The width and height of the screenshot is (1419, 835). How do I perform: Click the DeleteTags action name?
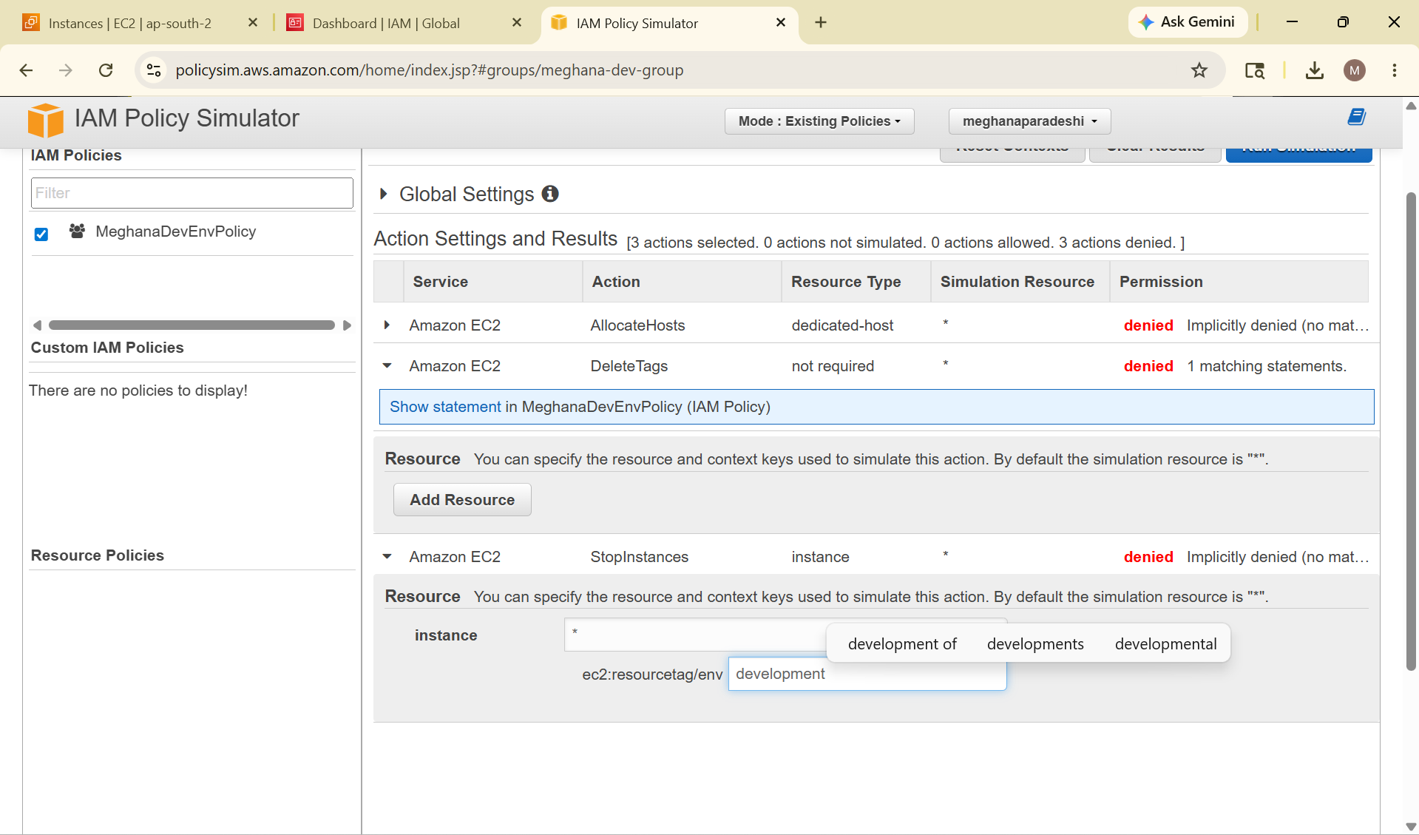(629, 366)
